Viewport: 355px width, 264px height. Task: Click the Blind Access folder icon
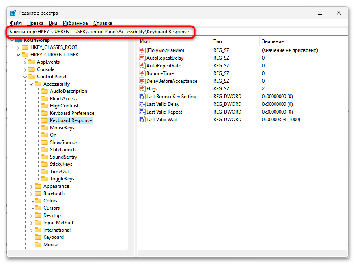pos(45,99)
